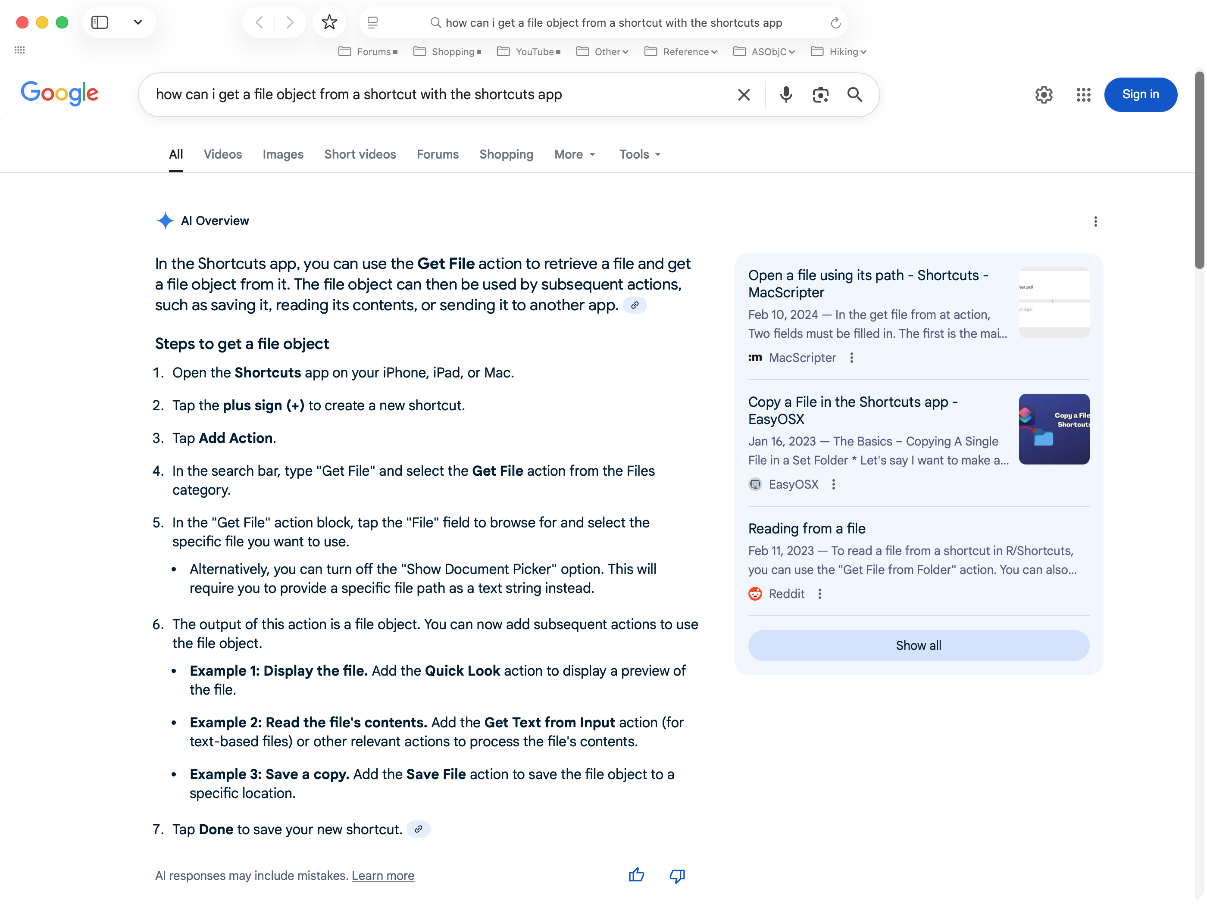Toggle the browser sidebar panel button
The height and width of the screenshot is (904, 1207).
[100, 22]
